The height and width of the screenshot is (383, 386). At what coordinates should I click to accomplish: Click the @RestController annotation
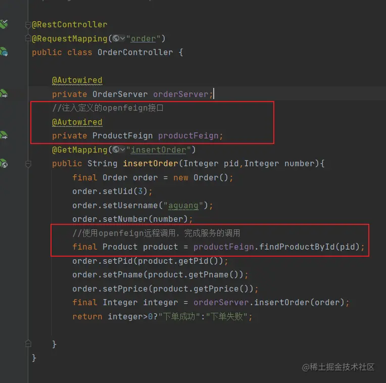click(x=70, y=25)
